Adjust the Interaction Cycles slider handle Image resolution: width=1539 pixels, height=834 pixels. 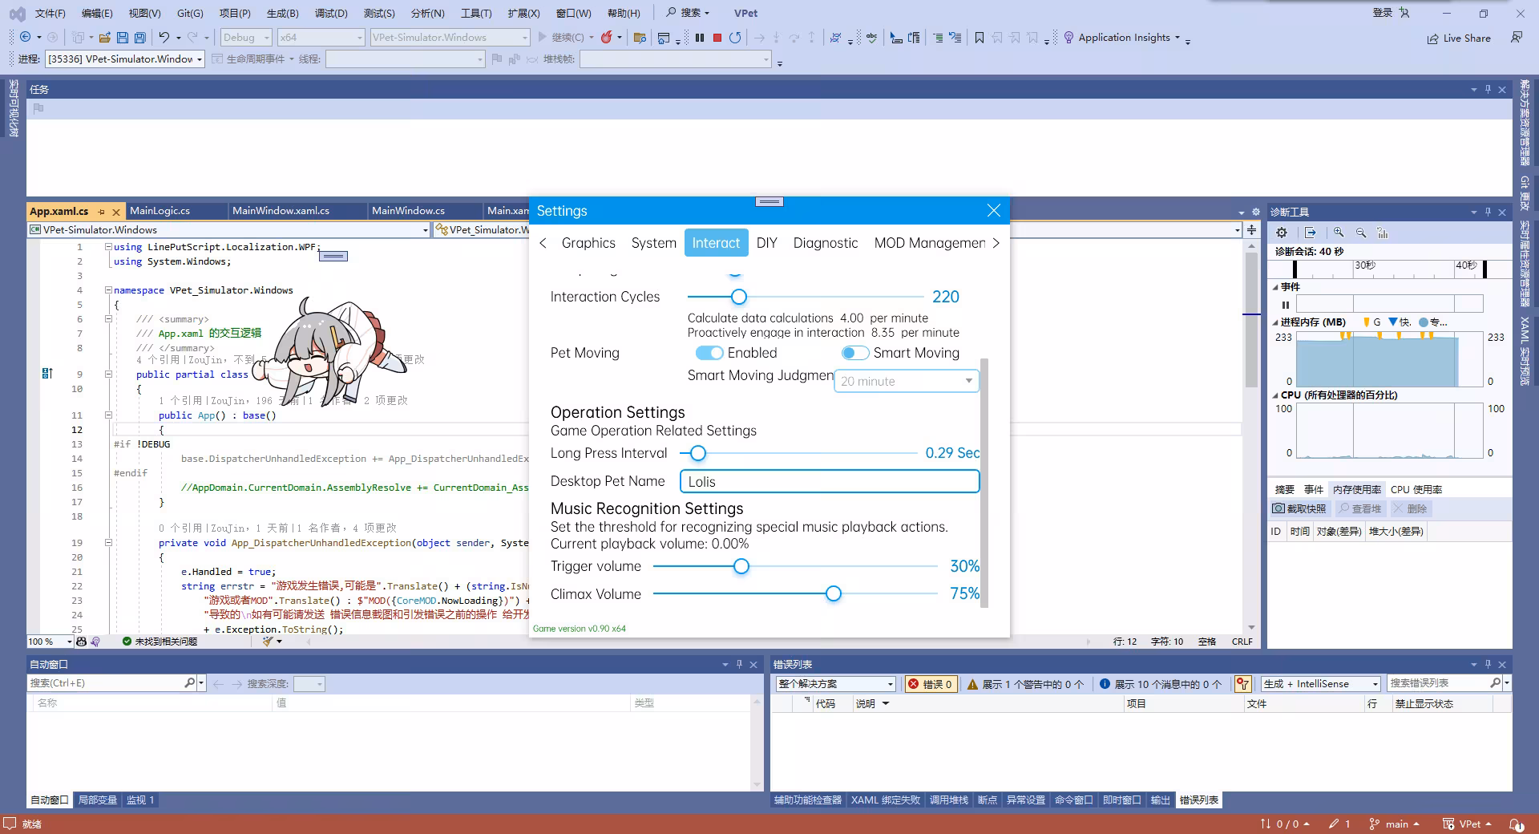pyautogui.click(x=739, y=297)
